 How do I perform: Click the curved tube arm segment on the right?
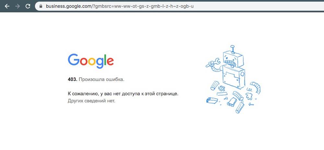point(256,87)
